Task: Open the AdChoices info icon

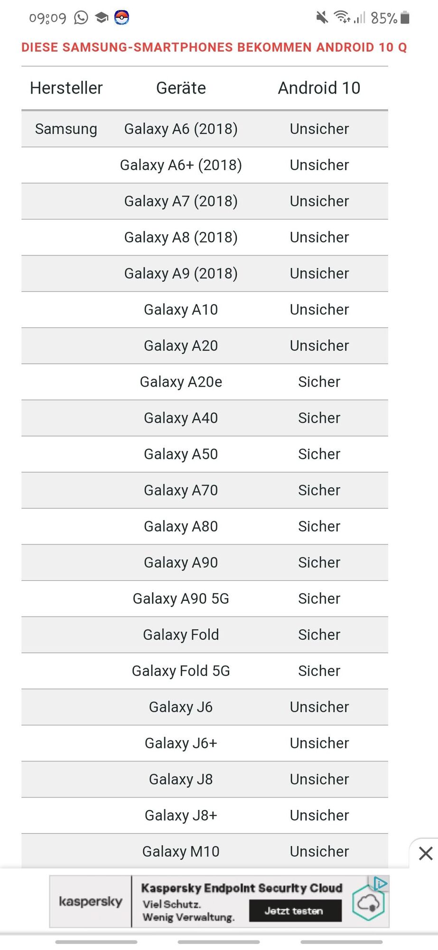Action: (x=381, y=883)
